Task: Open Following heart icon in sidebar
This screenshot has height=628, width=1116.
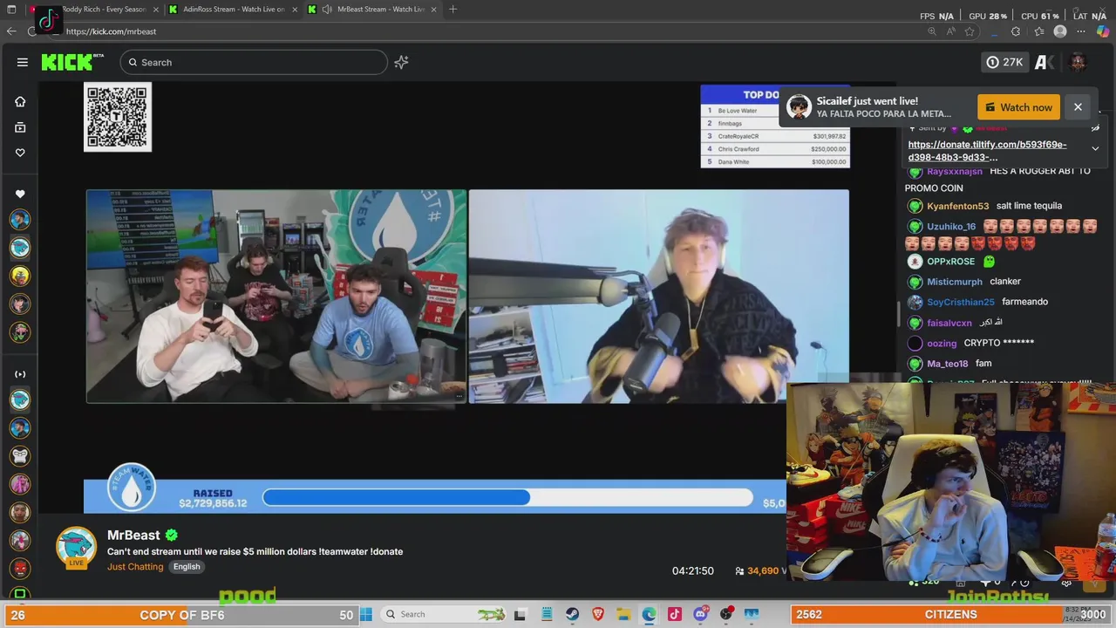Action: click(x=20, y=153)
